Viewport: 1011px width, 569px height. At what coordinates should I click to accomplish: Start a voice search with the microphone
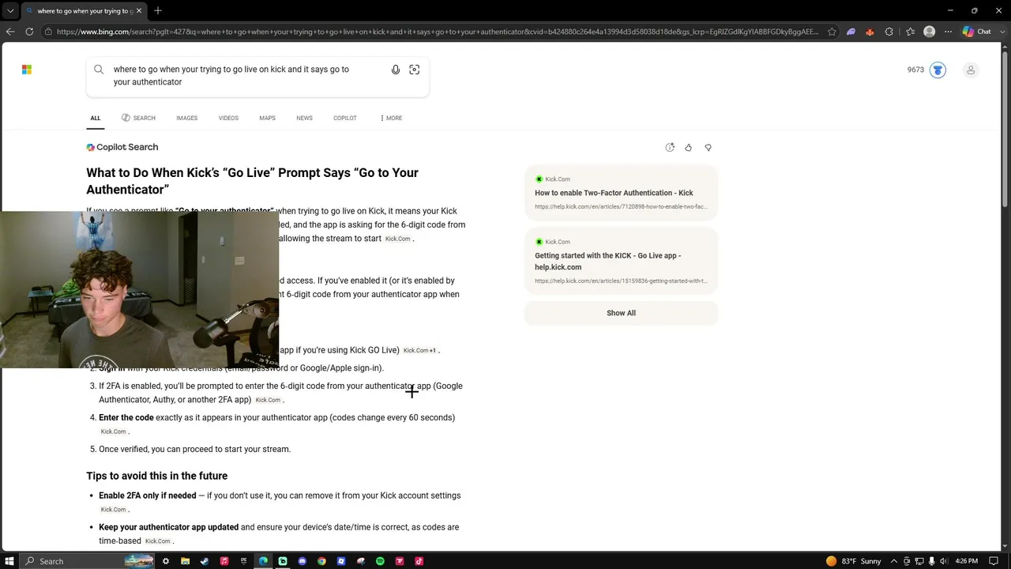point(396,70)
